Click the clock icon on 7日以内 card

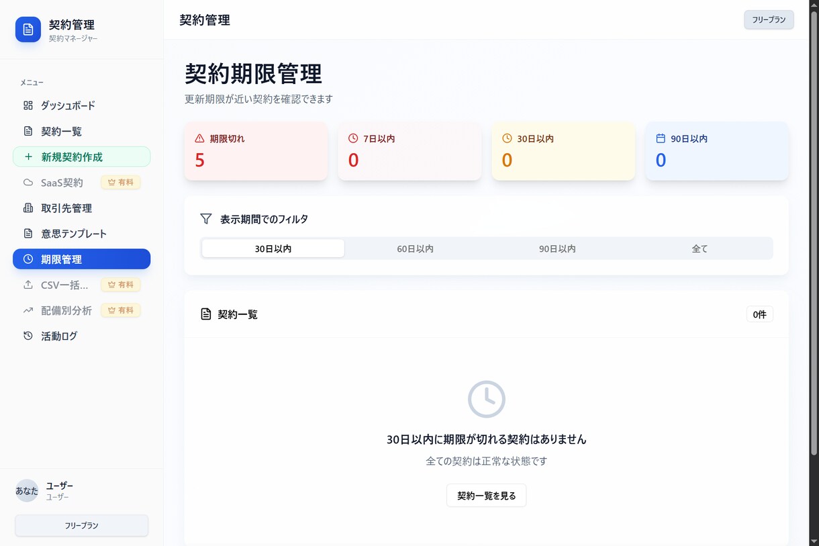pyautogui.click(x=353, y=138)
